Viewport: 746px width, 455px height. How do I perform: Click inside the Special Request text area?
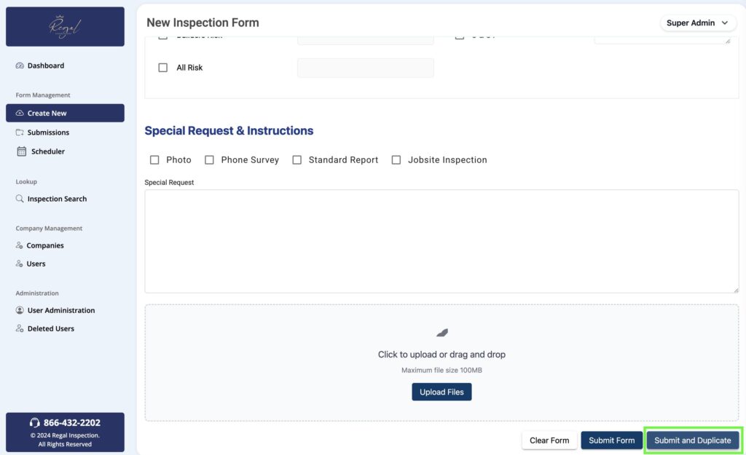click(441, 241)
